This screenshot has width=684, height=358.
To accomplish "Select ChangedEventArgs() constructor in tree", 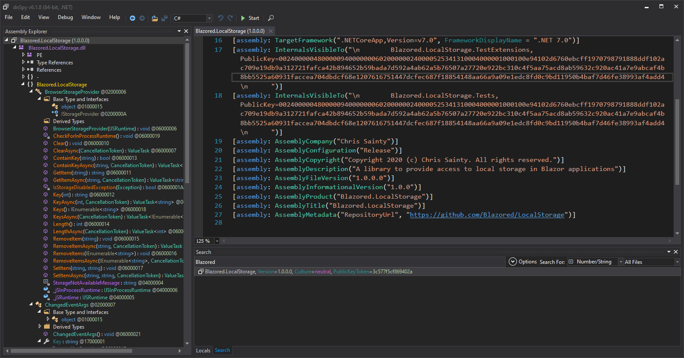I will coord(97,334).
